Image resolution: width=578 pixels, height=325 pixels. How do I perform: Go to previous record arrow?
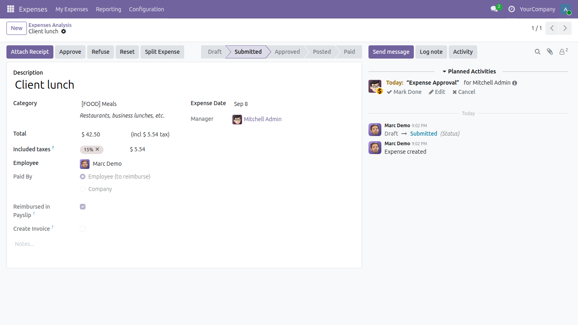552,28
